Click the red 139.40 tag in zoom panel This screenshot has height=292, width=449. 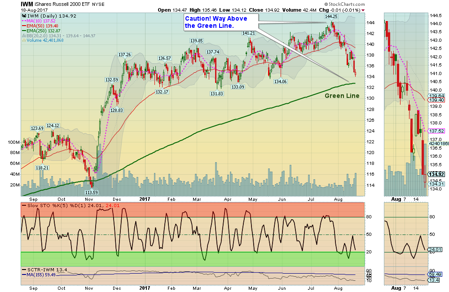tap(436, 100)
